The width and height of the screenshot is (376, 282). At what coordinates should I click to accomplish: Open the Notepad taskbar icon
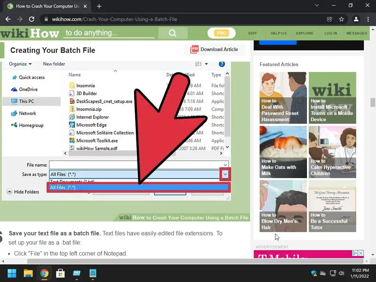tap(93, 273)
